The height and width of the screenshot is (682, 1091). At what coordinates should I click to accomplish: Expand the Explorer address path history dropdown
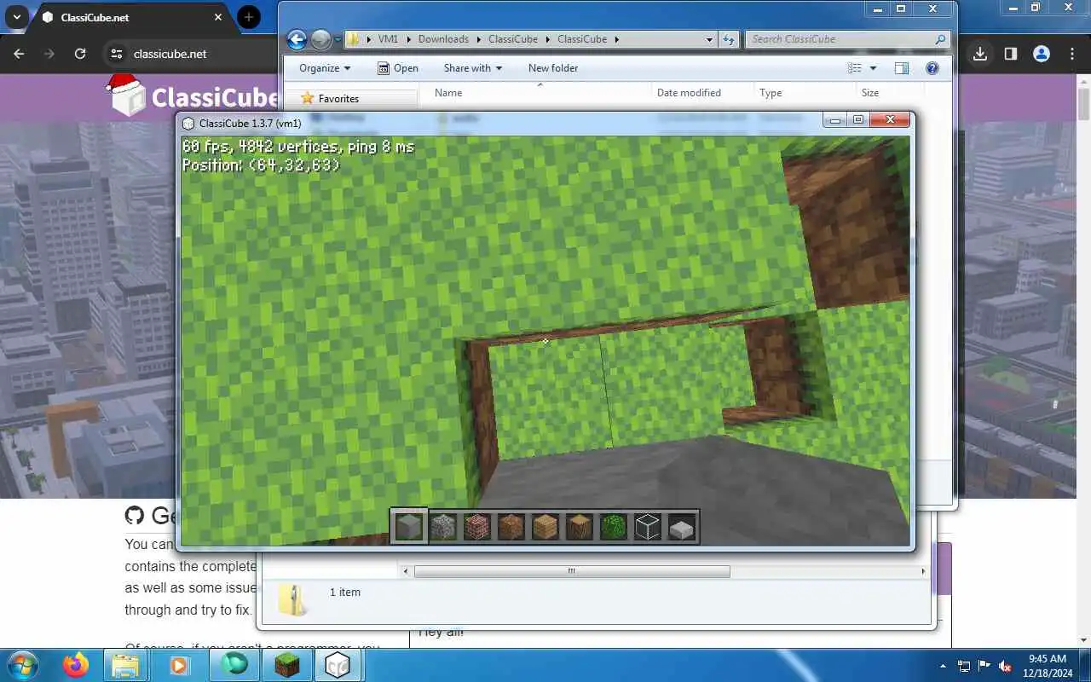tap(709, 39)
